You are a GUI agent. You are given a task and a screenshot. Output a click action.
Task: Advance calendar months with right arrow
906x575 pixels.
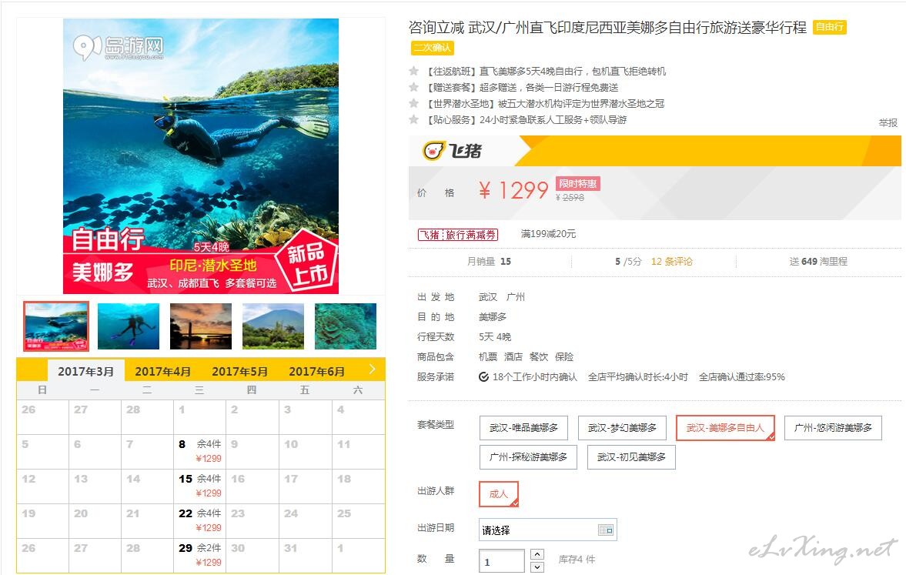point(372,369)
